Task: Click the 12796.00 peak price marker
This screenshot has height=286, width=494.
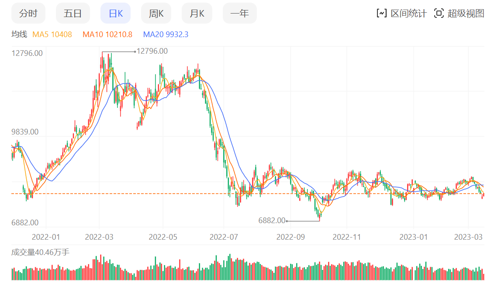Action: tap(152, 51)
